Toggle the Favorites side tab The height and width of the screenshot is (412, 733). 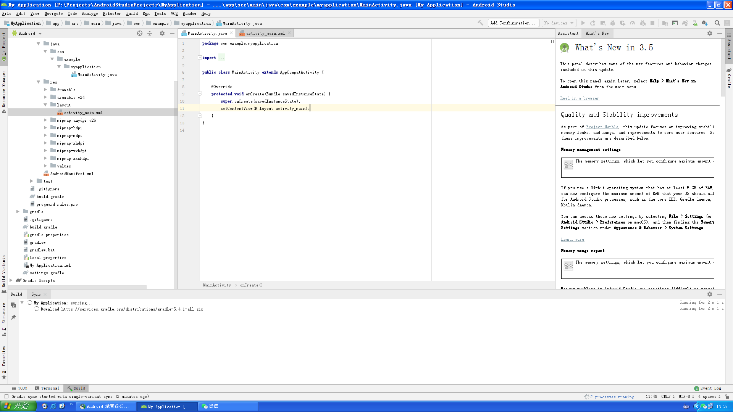[x=4, y=362]
